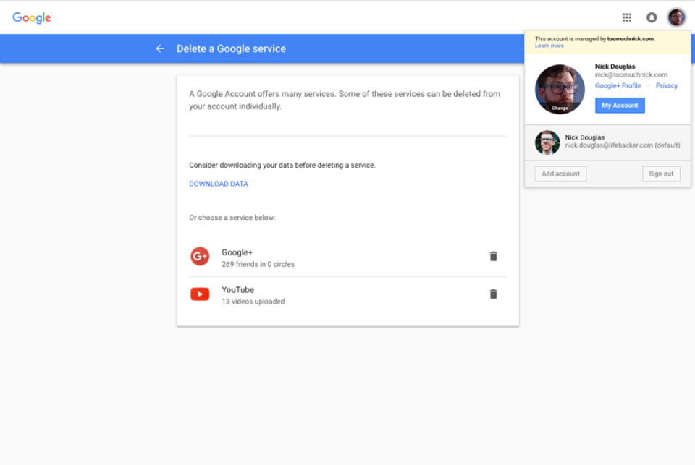Open the Privacy link
The width and height of the screenshot is (695, 465).
[667, 85]
